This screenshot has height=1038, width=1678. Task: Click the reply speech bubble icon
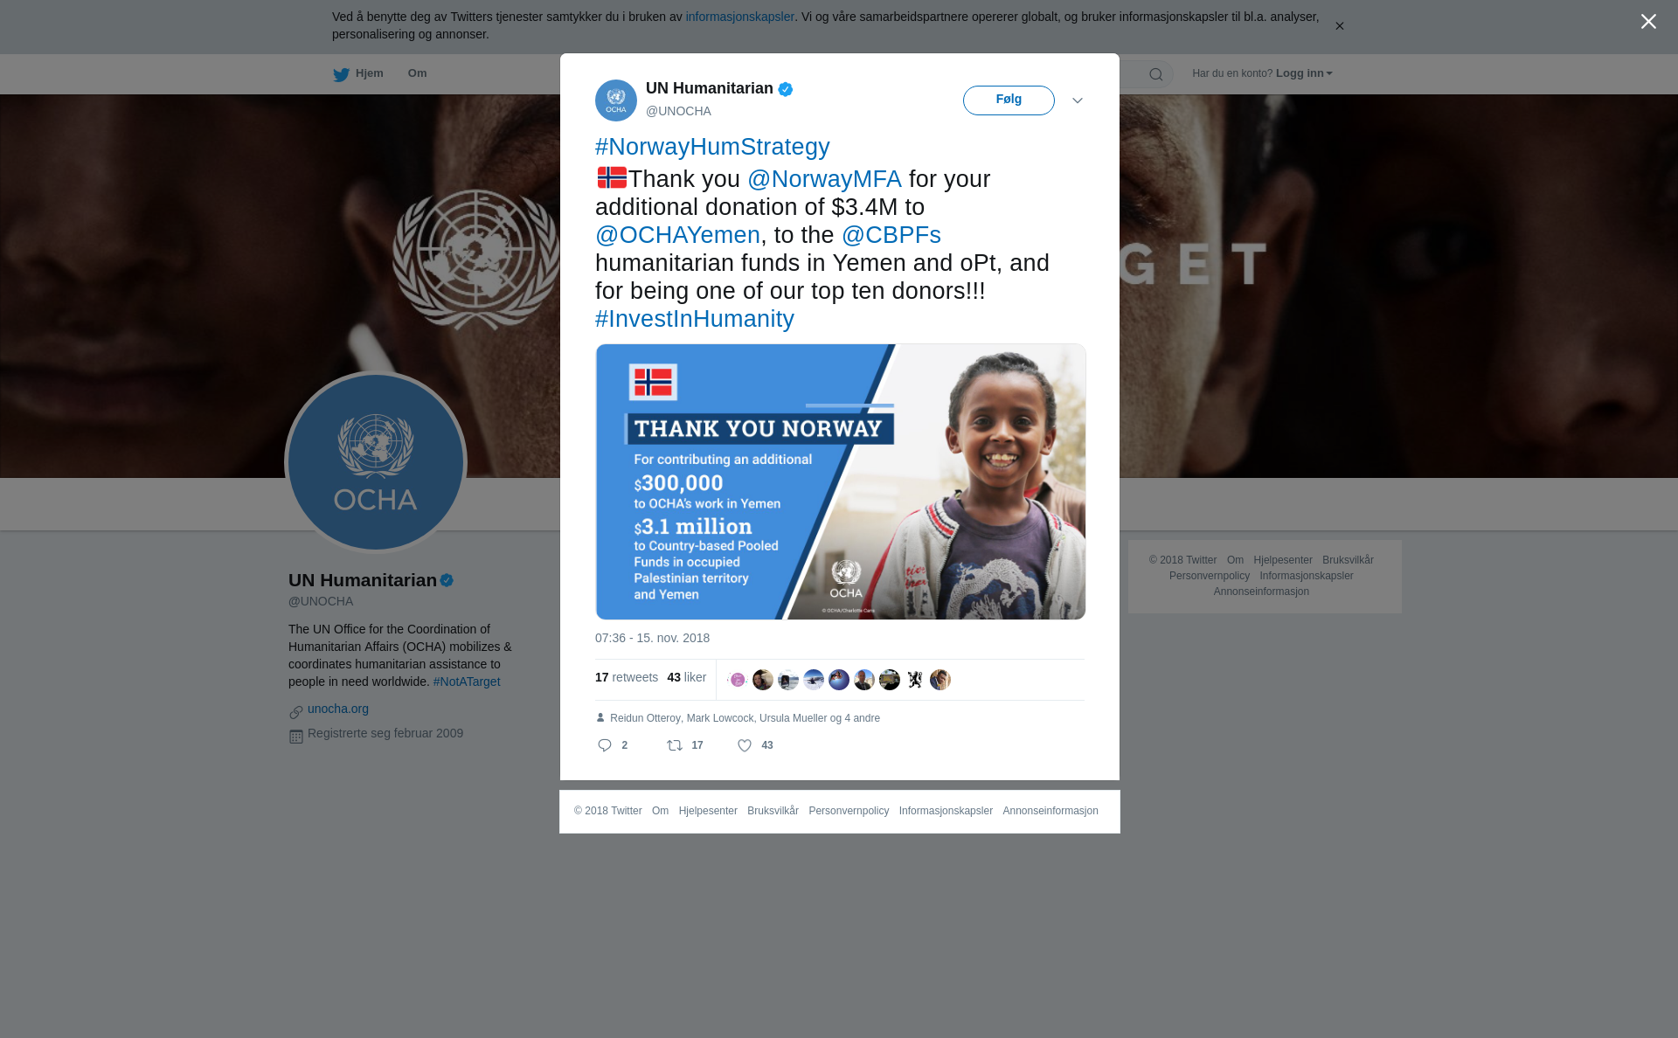(x=605, y=745)
